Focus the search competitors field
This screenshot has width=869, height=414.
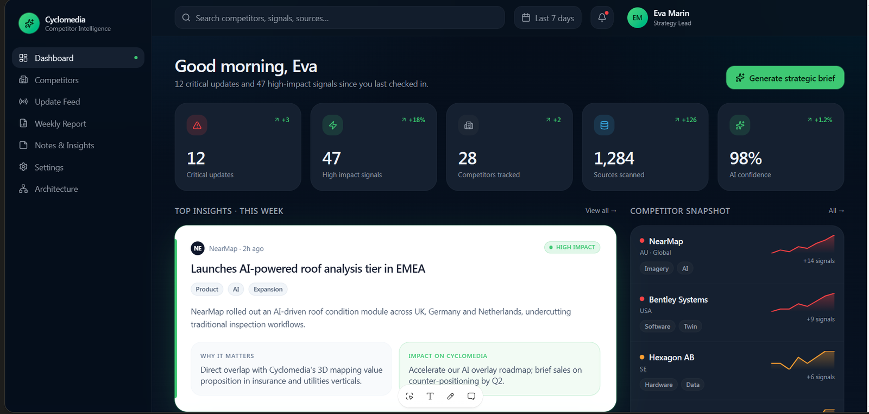339,18
